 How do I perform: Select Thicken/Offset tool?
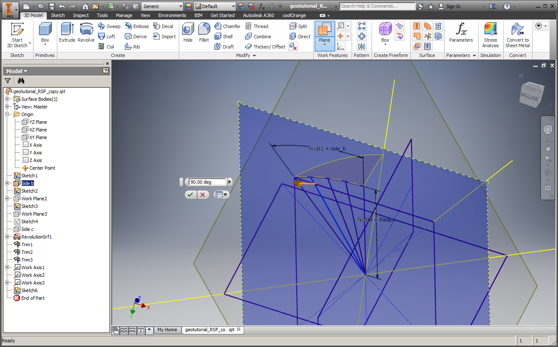pyautogui.click(x=265, y=47)
